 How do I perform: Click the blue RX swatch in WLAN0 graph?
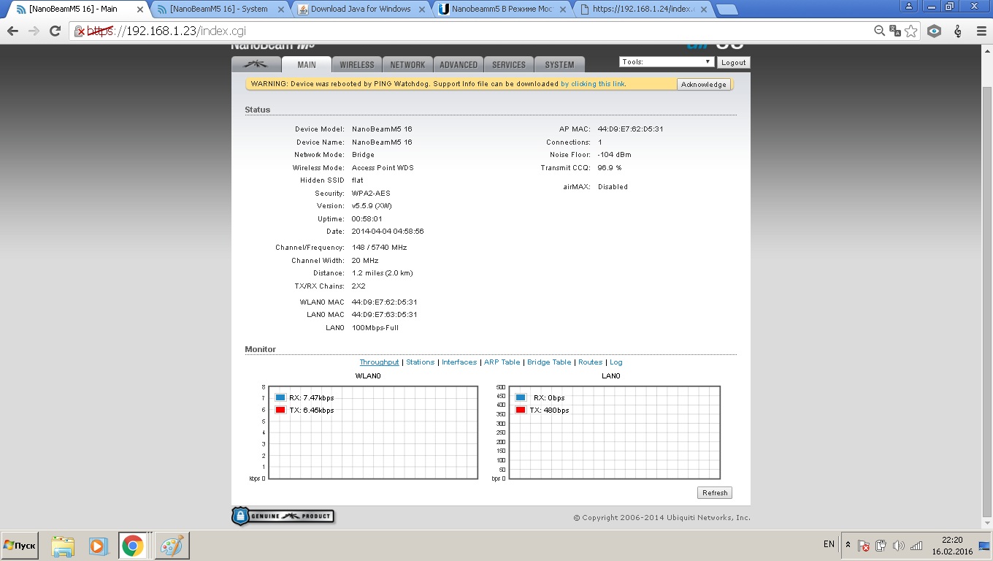pyautogui.click(x=280, y=398)
